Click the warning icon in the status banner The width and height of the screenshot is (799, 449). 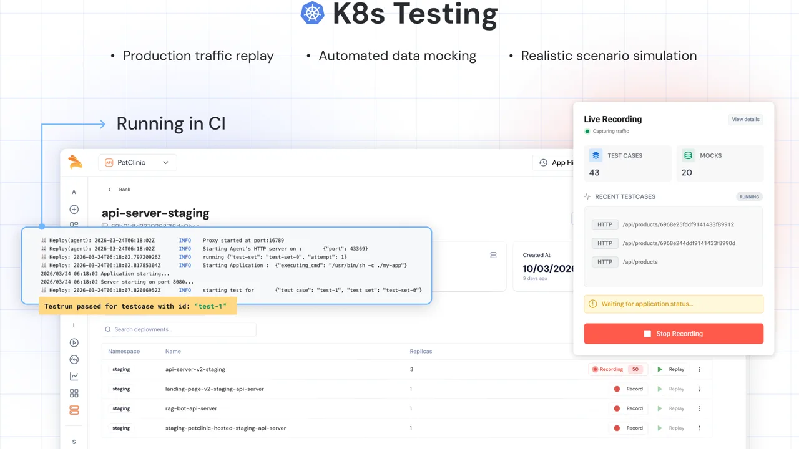pyautogui.click(x=593, y=304)
